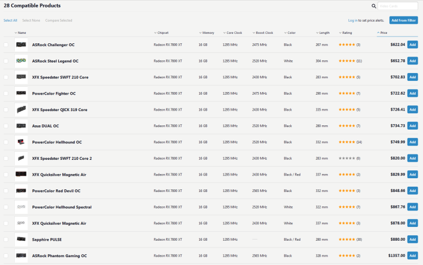Open XFX Speedster SWFT 210 Core 2 product page

tap(62, 158)
